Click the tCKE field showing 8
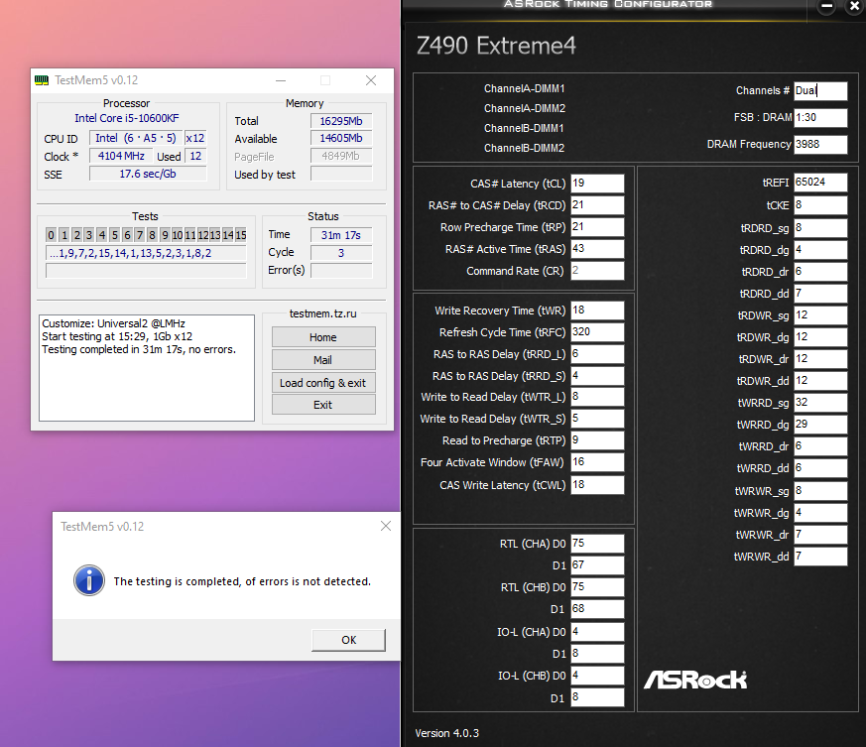 (x=820, y=205)
